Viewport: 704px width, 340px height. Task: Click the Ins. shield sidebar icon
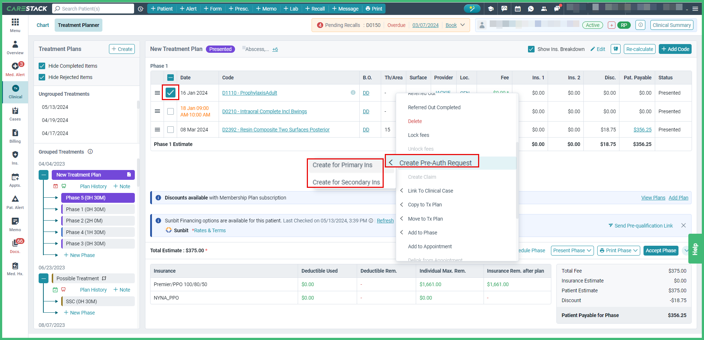(x=15, y=157)
